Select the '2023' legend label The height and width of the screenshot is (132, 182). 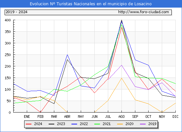click(x=61, y=124)
